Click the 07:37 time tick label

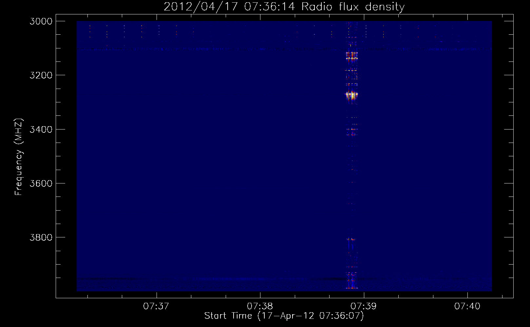pyautogui.click(x=156, y=306)
